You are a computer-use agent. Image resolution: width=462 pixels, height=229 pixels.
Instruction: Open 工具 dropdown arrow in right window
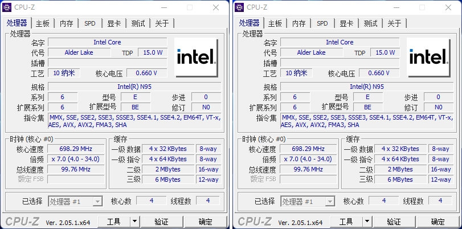pos(367,222)
